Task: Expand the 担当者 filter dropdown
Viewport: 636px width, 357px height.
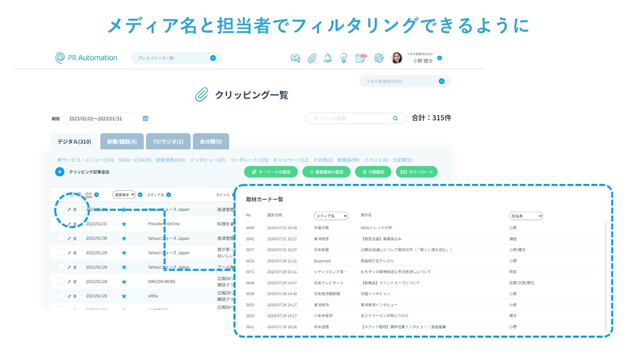Action: tap(526, 216)
